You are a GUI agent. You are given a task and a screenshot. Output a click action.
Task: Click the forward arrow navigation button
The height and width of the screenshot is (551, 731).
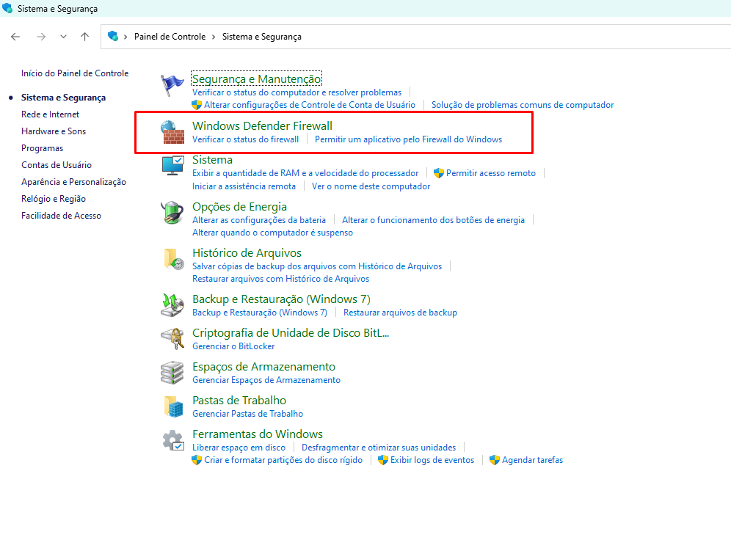tap(41, 37)
